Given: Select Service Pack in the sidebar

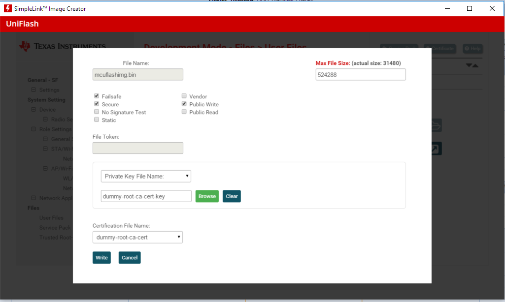Looking at the screenshot, I should (55, 228).
